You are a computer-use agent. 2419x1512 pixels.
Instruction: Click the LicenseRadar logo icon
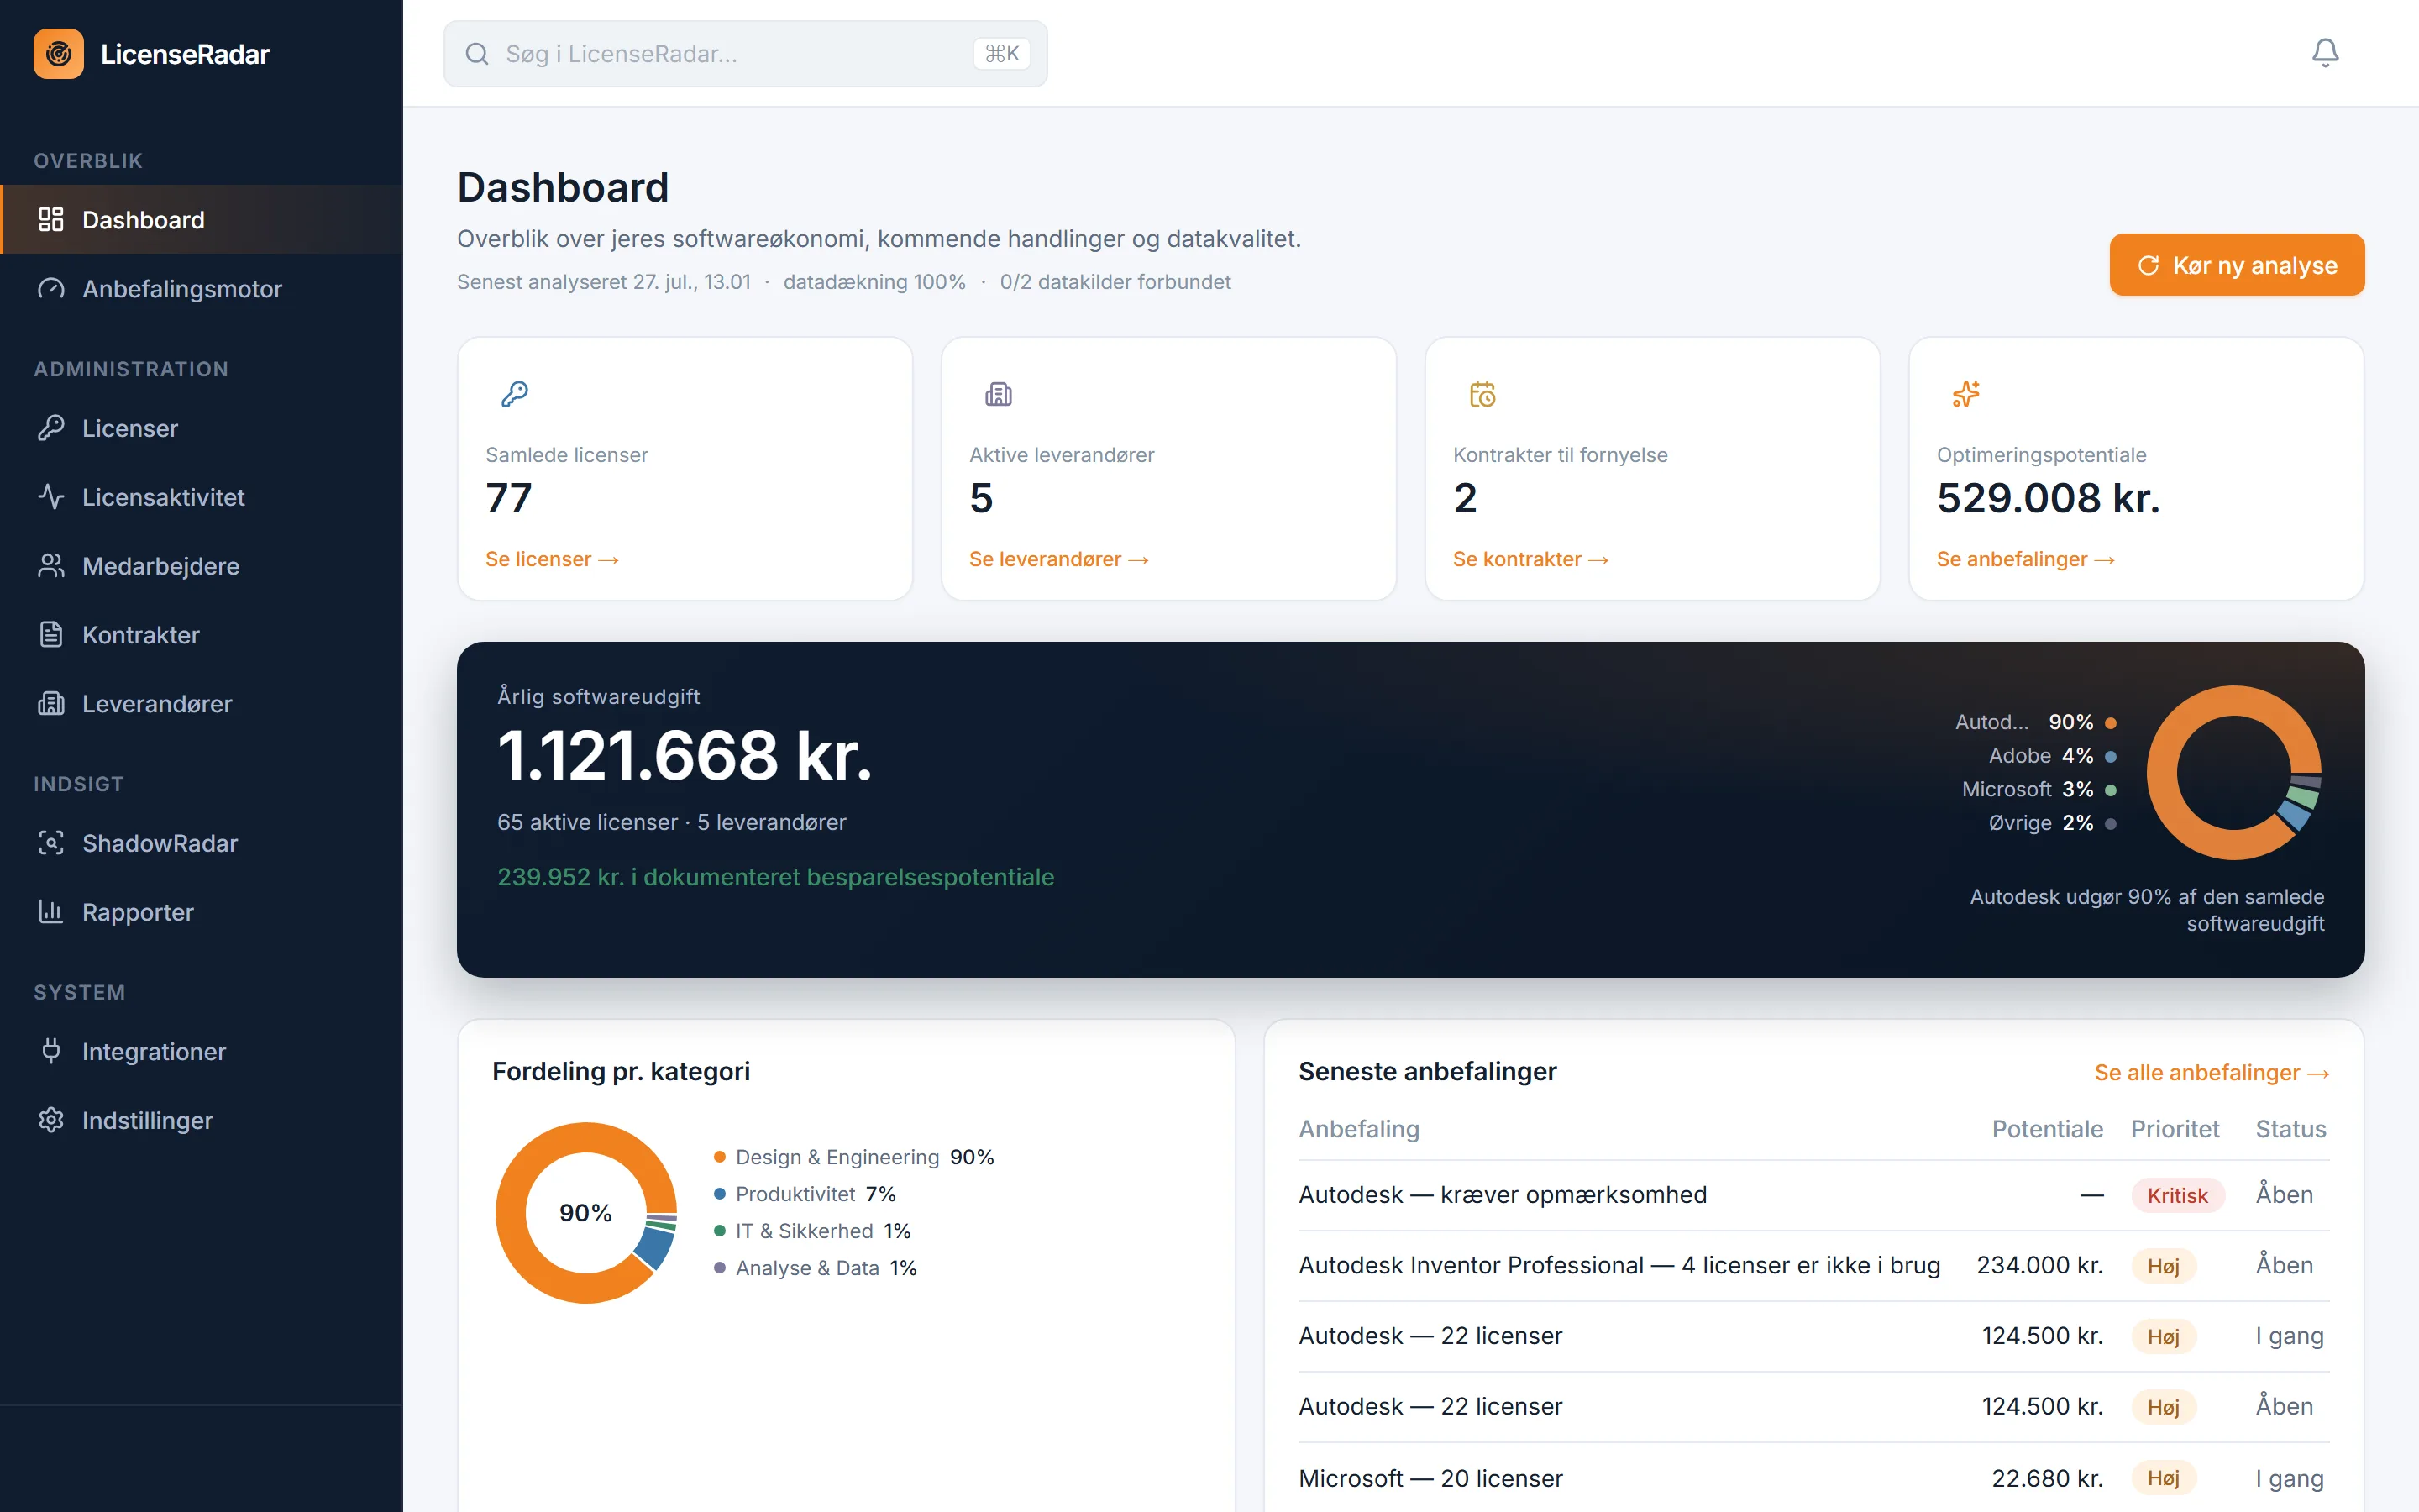(x=58, y=54)
